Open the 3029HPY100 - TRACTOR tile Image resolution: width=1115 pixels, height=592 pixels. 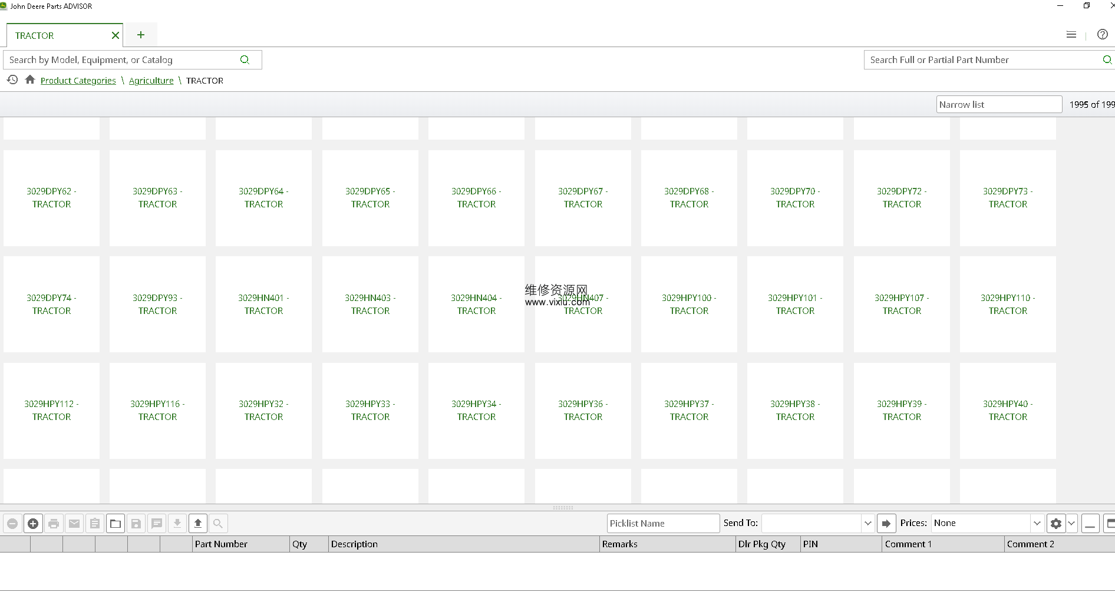point(689,304)
